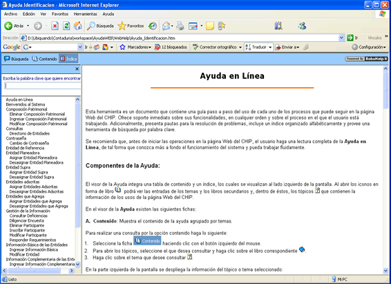Open the Ayuda menu
Screen dimensions: 391x284
108,14
